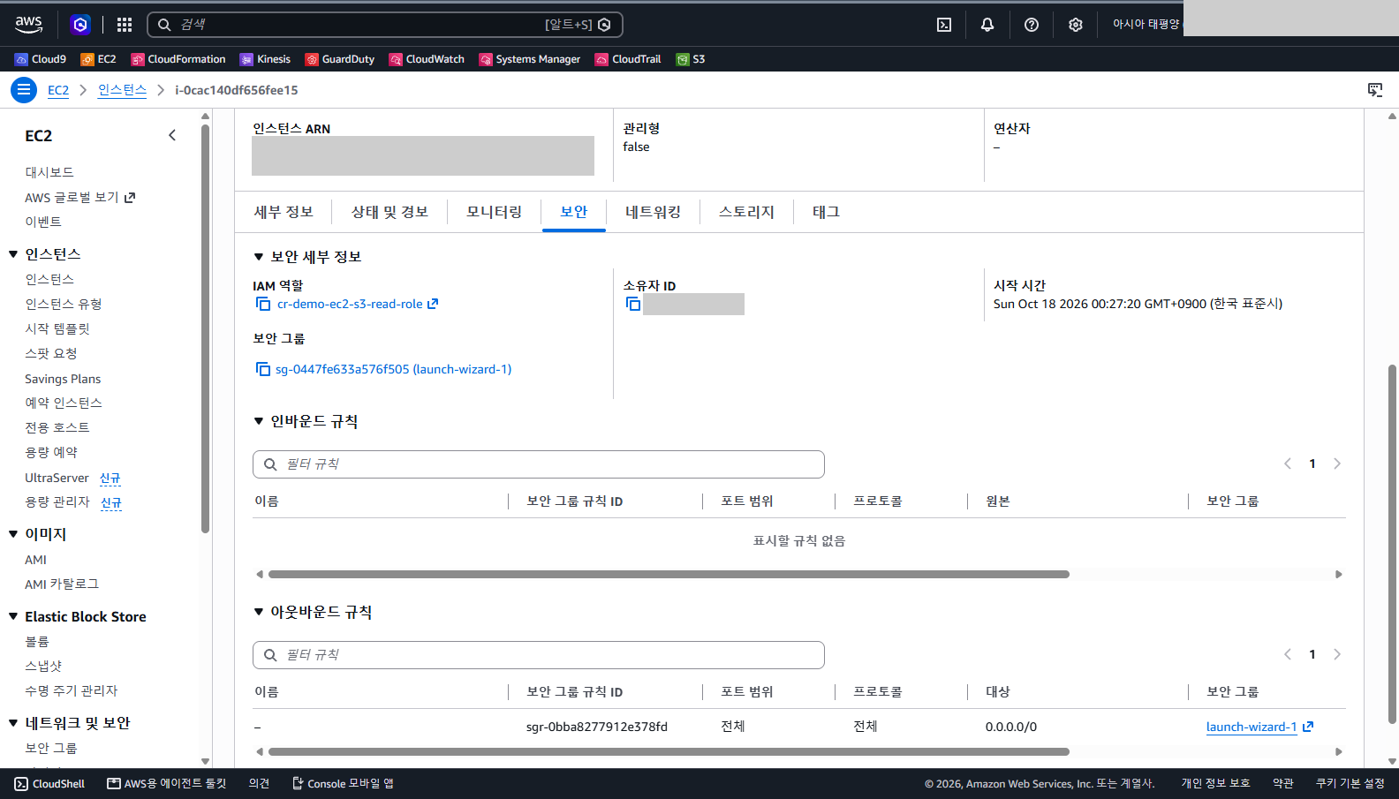Collapse the 보안 세부 정보 section
The width and height of the screenshot is (1399, 799).
pyautogui.click(x=259, y=257)
